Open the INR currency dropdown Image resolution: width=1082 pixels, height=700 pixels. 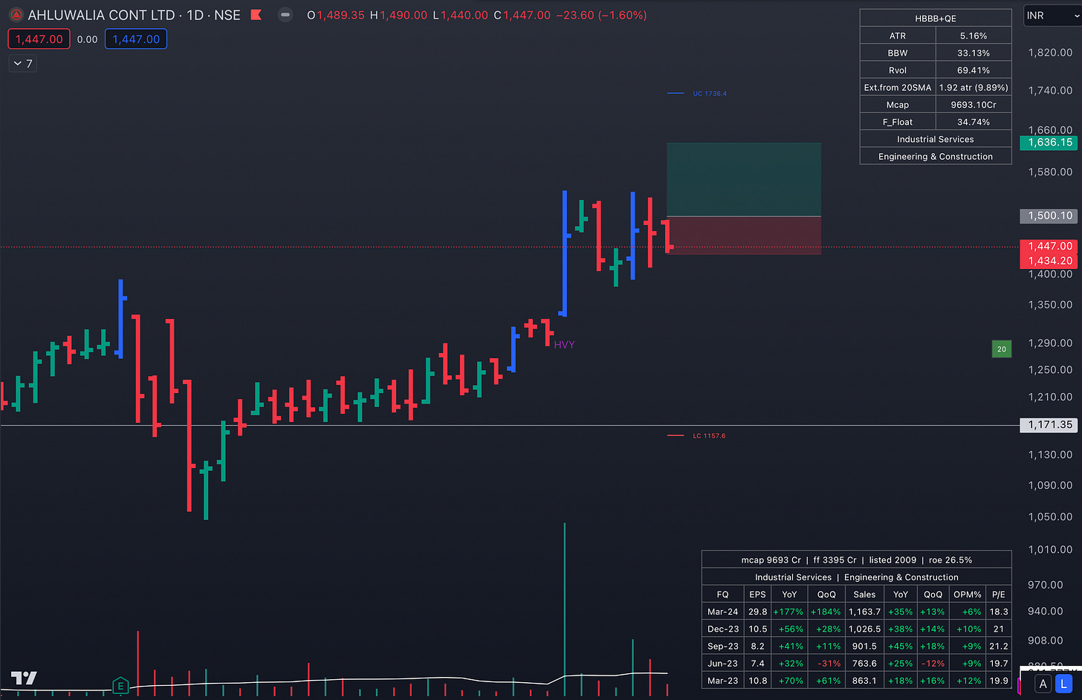point(1052,16)
